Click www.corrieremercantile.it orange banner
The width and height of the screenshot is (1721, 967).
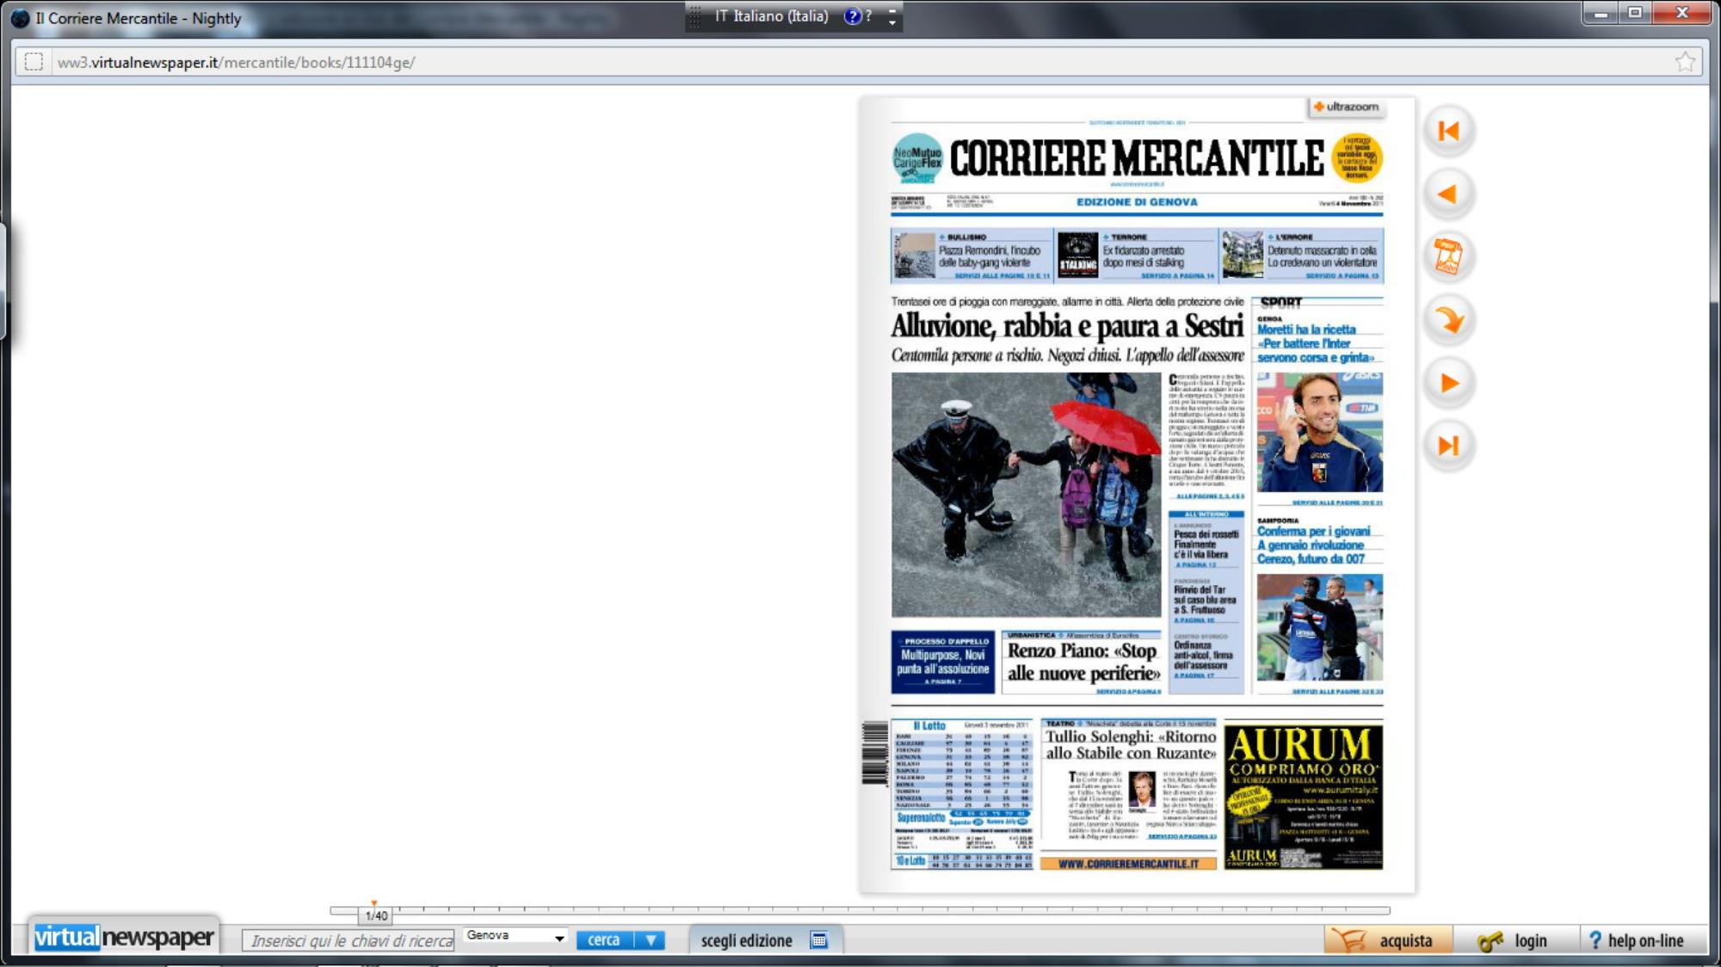(1128, 864)
